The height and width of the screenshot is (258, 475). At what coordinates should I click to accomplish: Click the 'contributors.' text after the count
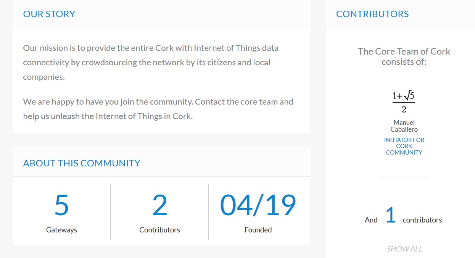(x=423, y=220)
